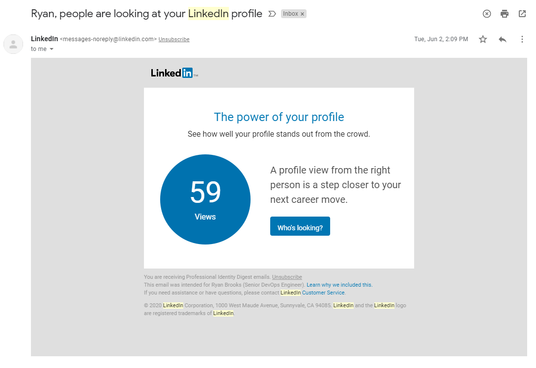Image resolution: width=536 pixels, height=368 pixels.
Task: Star the LinkedIn message
Action: coord(483,39)
